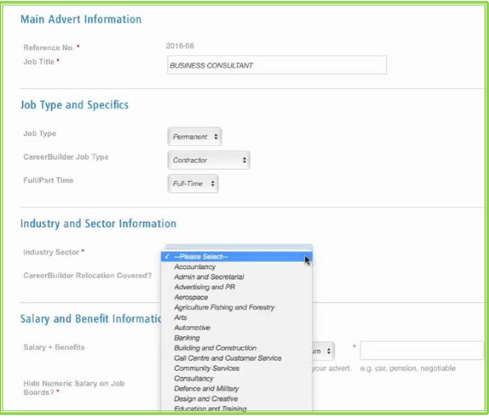This screenshot has width=489, height=418.
Task: Pick Aerospace from the sector list
Action: coord(191,297)
